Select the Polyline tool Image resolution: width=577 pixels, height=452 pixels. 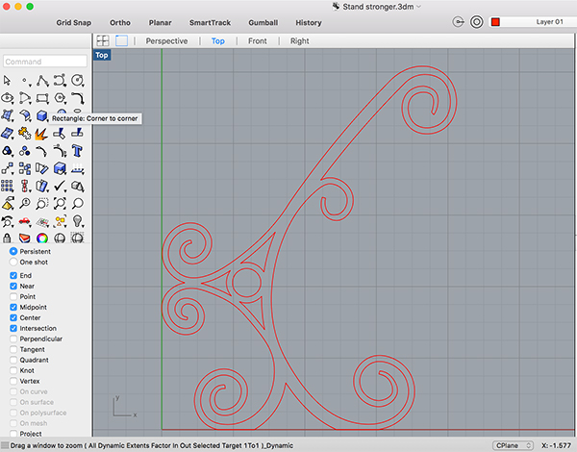pos(41,80)
